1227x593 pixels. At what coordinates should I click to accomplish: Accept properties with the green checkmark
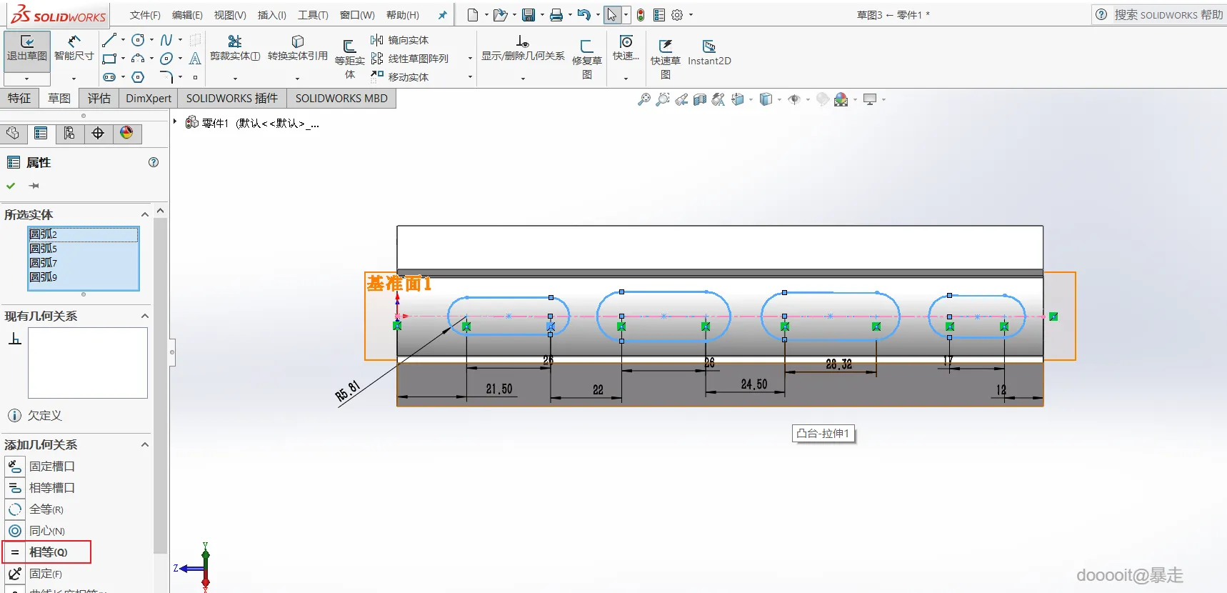(x=11, y=186)
